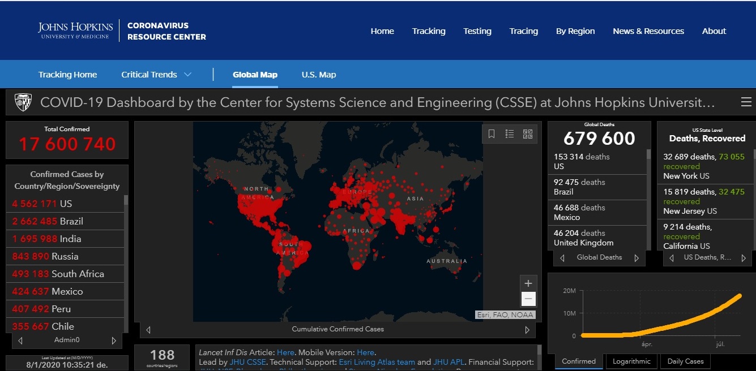756x371 pixels.
Task: Select Brazil row in confirmed cases list
Action: tap(65, 221)
